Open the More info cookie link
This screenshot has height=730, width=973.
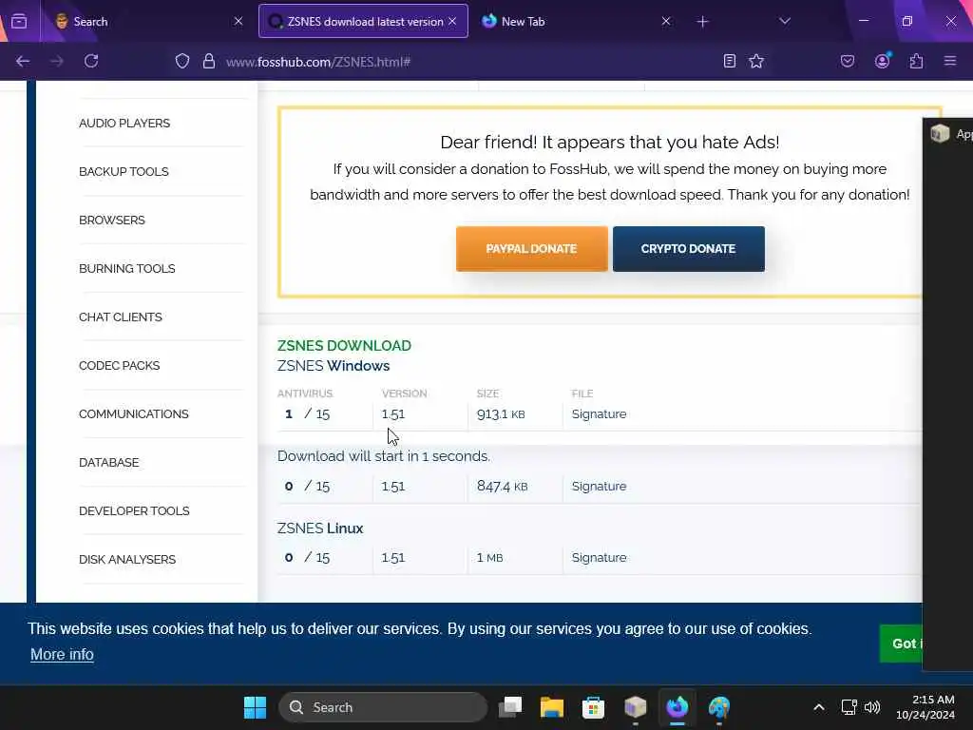[62, 654]
